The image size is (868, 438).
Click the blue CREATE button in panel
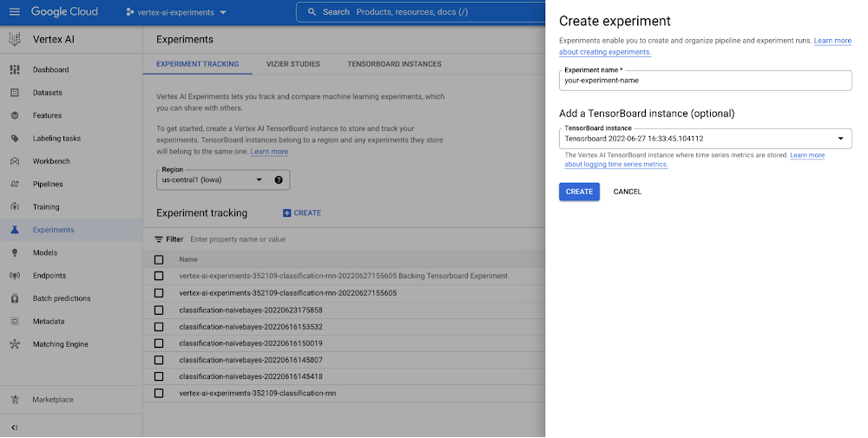coord(579,192)
